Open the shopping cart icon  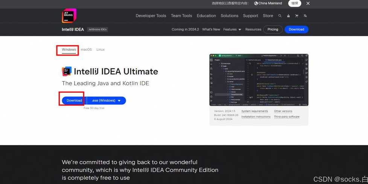tap(297, 16)
